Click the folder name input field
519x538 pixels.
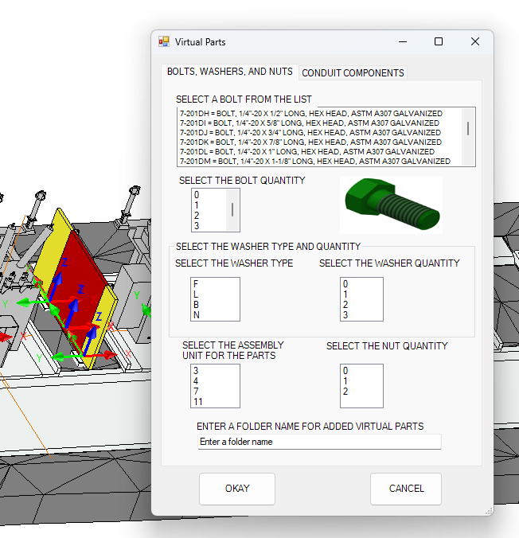319,442
